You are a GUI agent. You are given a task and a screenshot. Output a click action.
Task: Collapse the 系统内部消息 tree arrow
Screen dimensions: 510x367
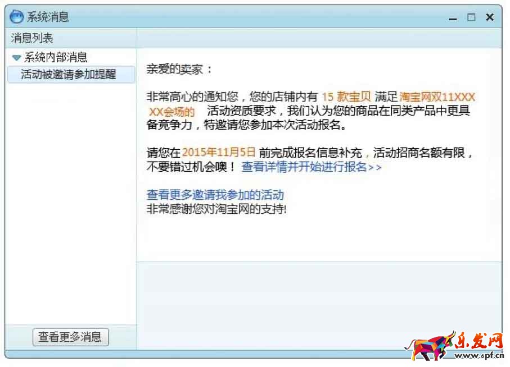pyautogui.click(x=16, y=58)
